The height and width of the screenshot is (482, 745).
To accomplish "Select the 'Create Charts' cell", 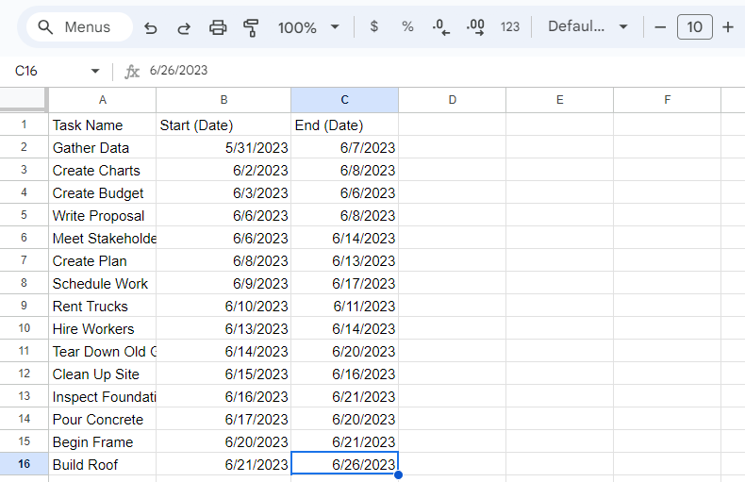I will click(x=102, y=170).
